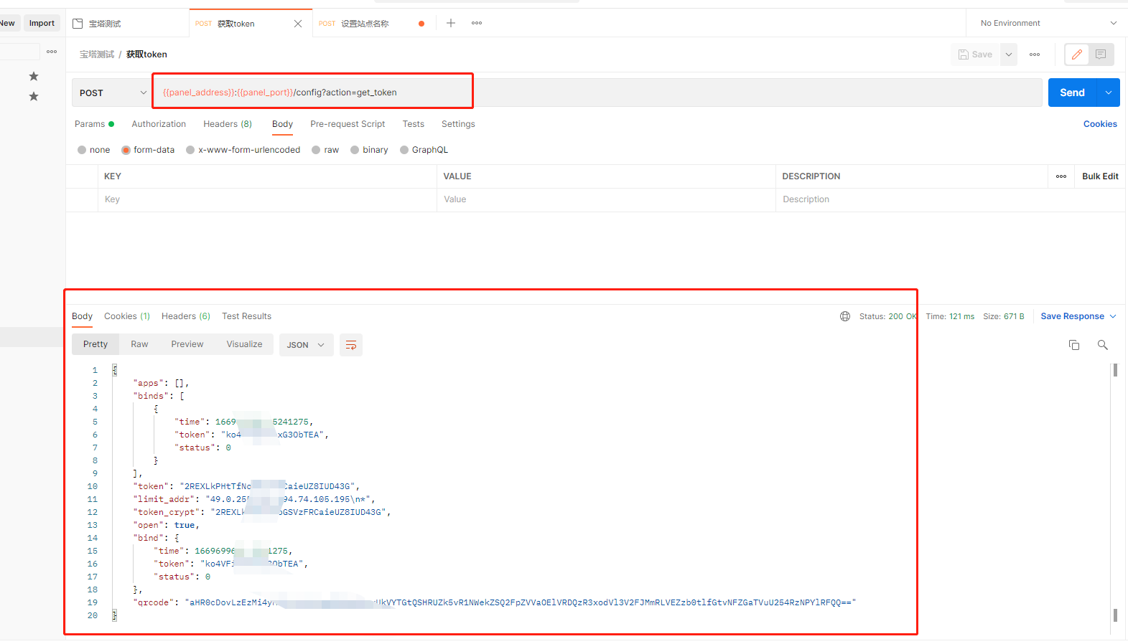This screenshot has height=644, width=1128.
Task: Switch to the Headers (8) request tab
Action: pyautogui.click(x=227, y=124)
